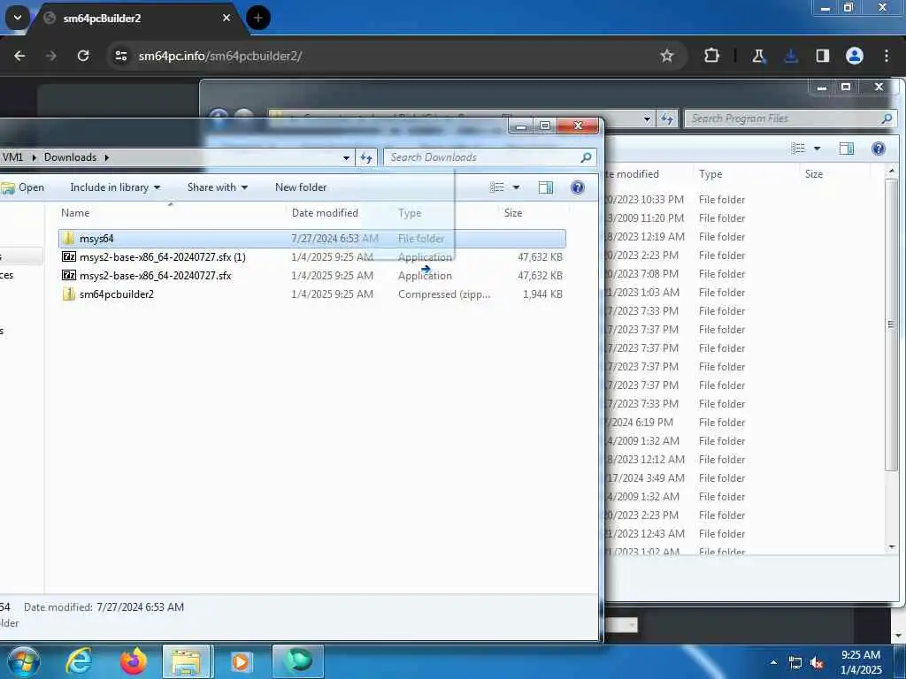Close the sm64pcBuilder2 tab
Screen dimensions: 906x679
(226, 18)
